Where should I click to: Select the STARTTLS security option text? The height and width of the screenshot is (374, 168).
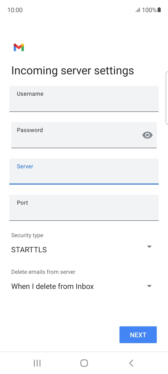click(x=29, y=250)
